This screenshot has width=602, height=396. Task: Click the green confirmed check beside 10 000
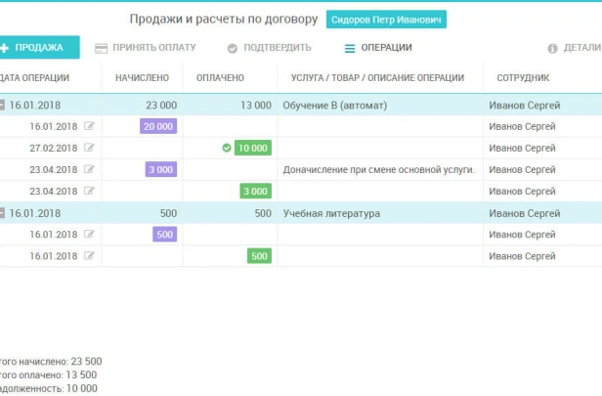coord(227,148)
